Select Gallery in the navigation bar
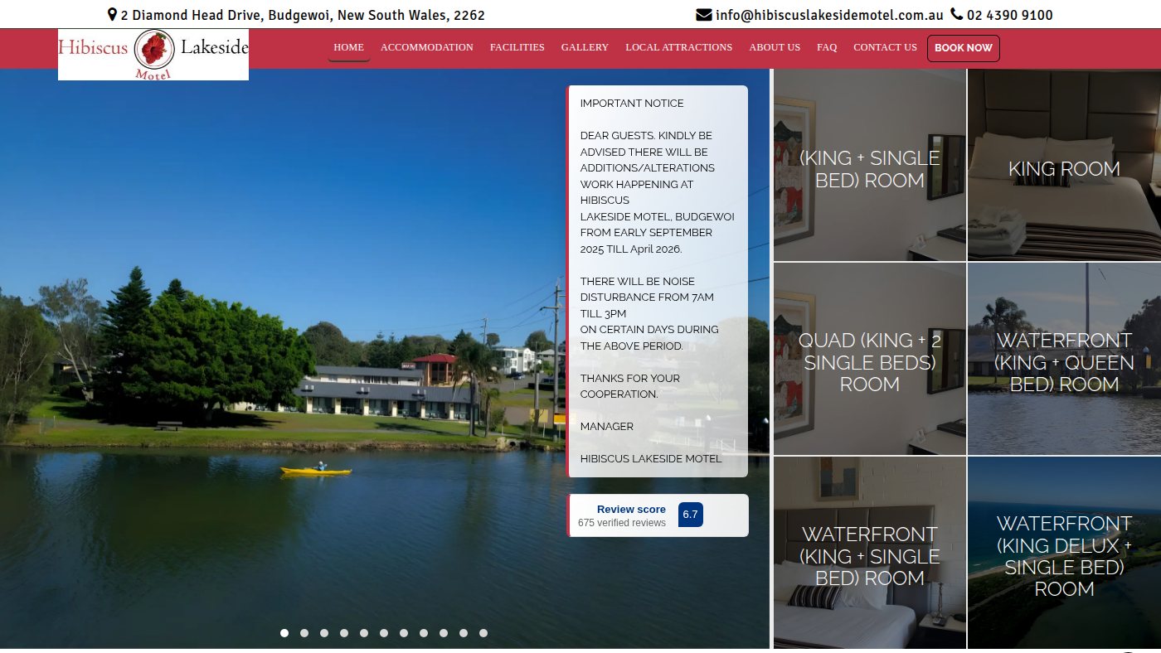Image resolution: width=1161 pixels, height=653 pixels. click(585, 47)
